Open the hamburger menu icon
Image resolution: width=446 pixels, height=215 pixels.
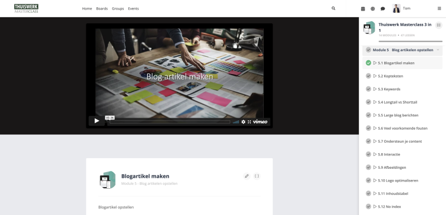coord(439,8)
